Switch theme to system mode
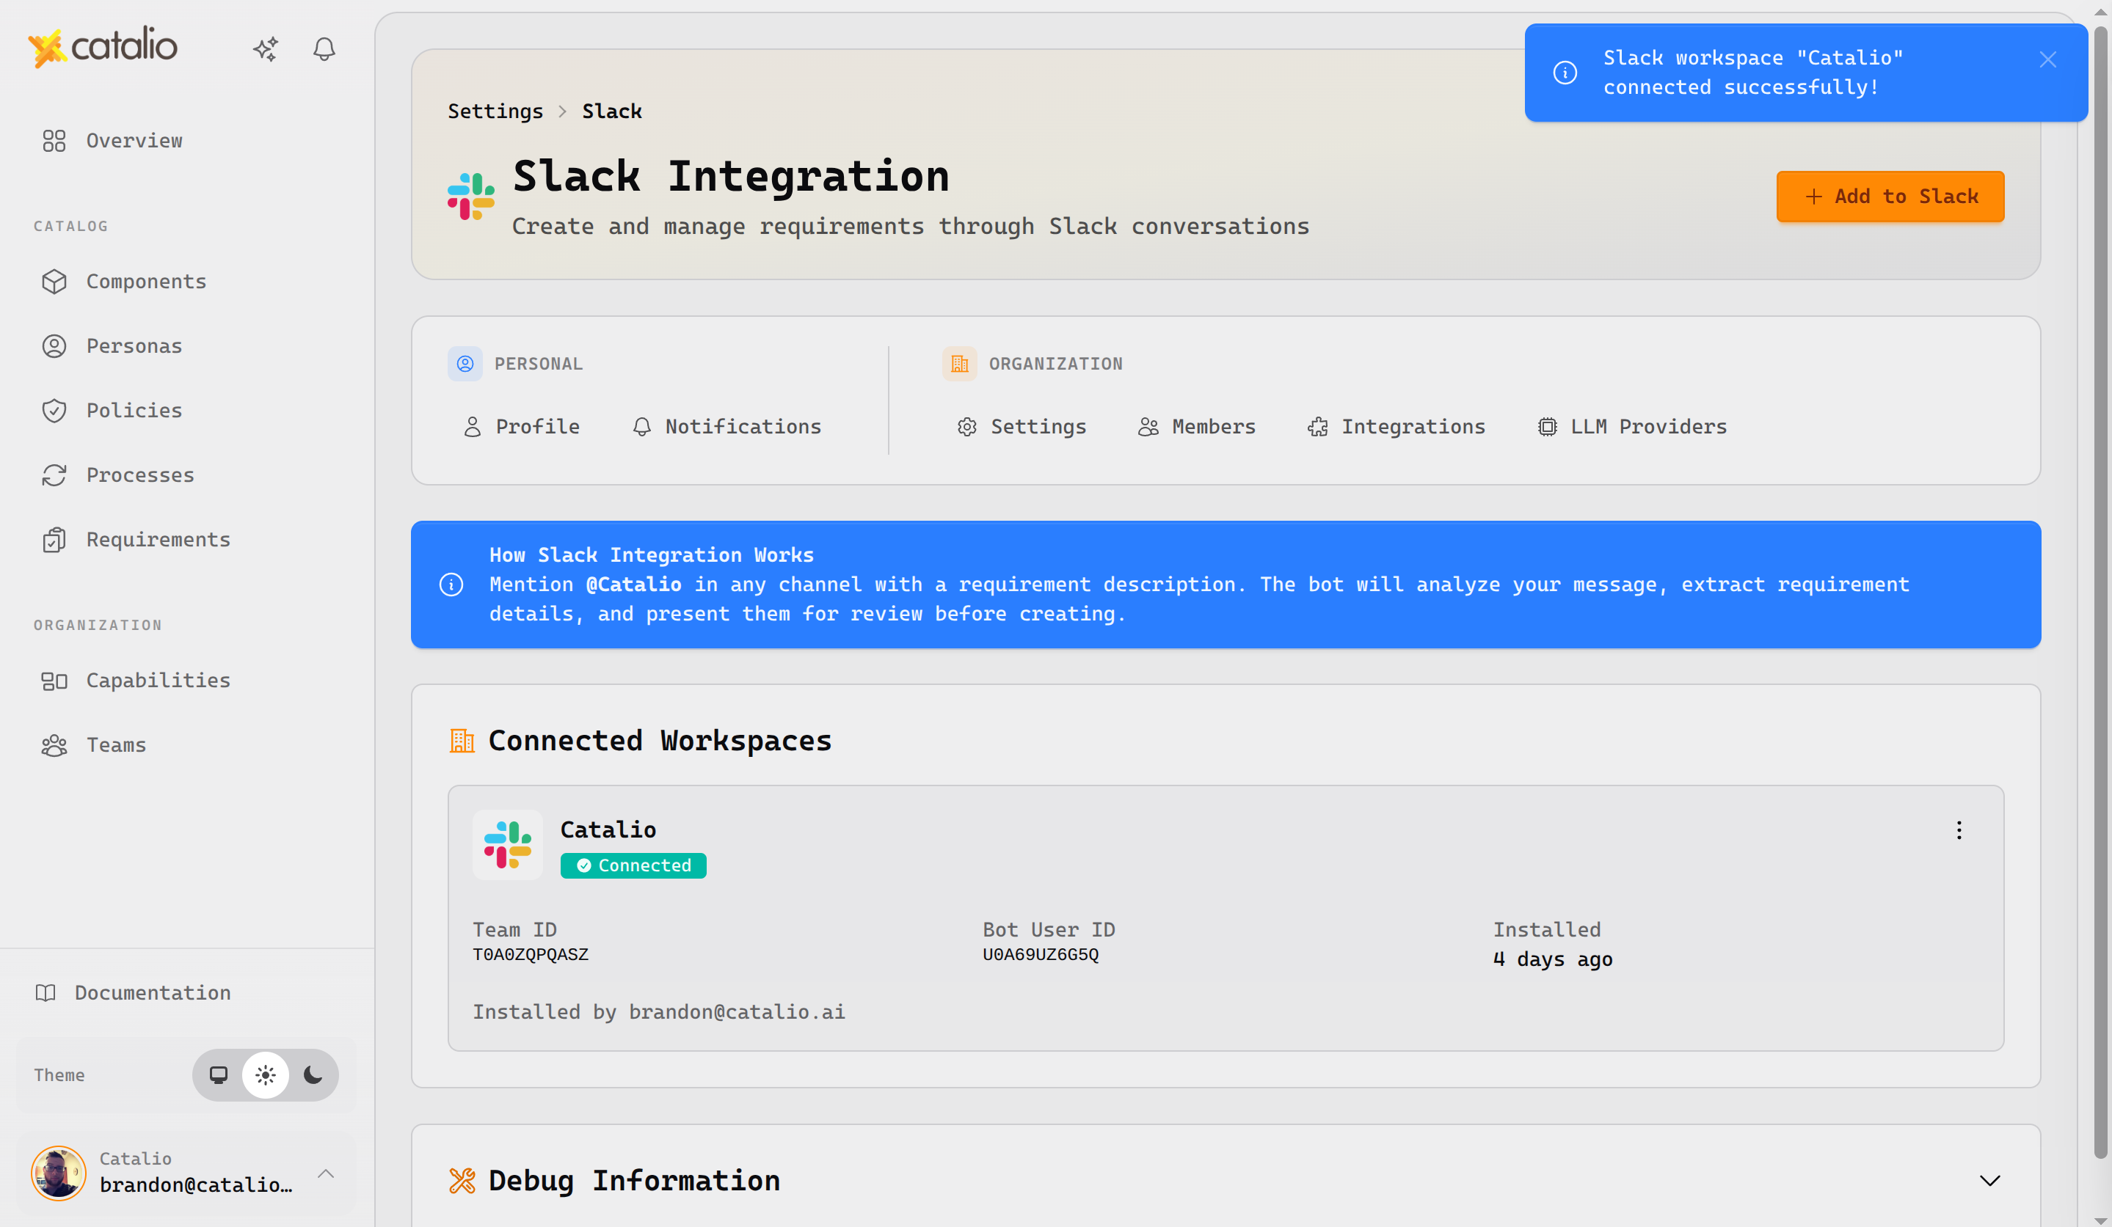This screenshot has height=1227, width=2112. click(219, 1074)
